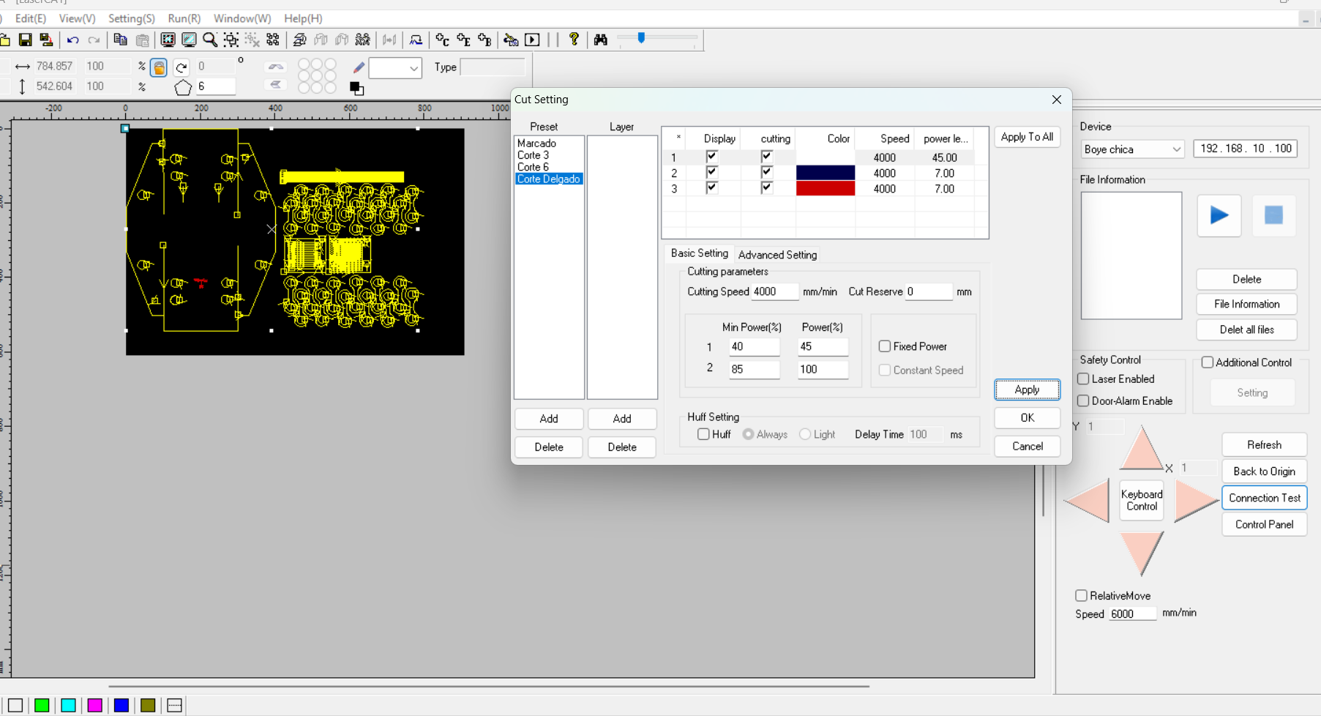Click the up arrow jog control
The height and width of the screenshot is (716, 1321).
coord(1141,450)
